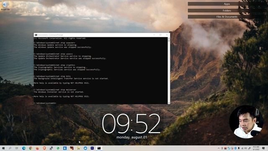Click the last empty C:\Windows\system32> prompt
The image size is (268, 151).
tap(45, 103)
